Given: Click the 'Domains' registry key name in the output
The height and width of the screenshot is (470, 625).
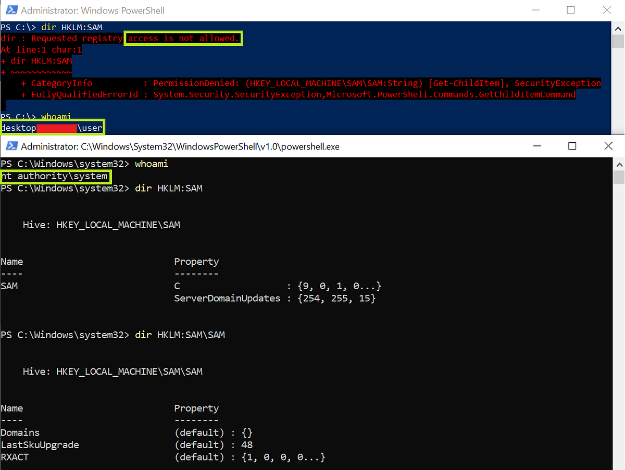Looking at the screenshot, I should [x=20, y=432].
